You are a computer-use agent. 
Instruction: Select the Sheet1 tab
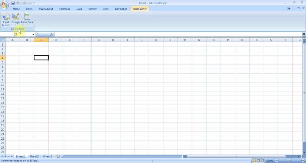tap(21, 156)
